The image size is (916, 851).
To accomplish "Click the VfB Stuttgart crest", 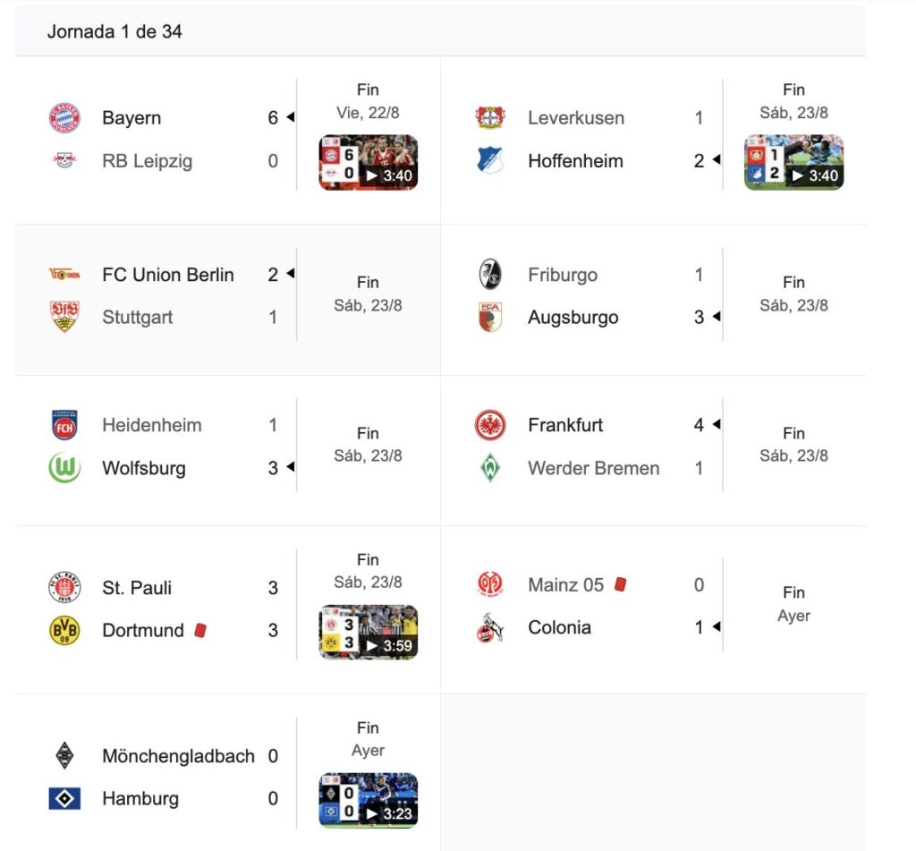I will pos(64,317).
